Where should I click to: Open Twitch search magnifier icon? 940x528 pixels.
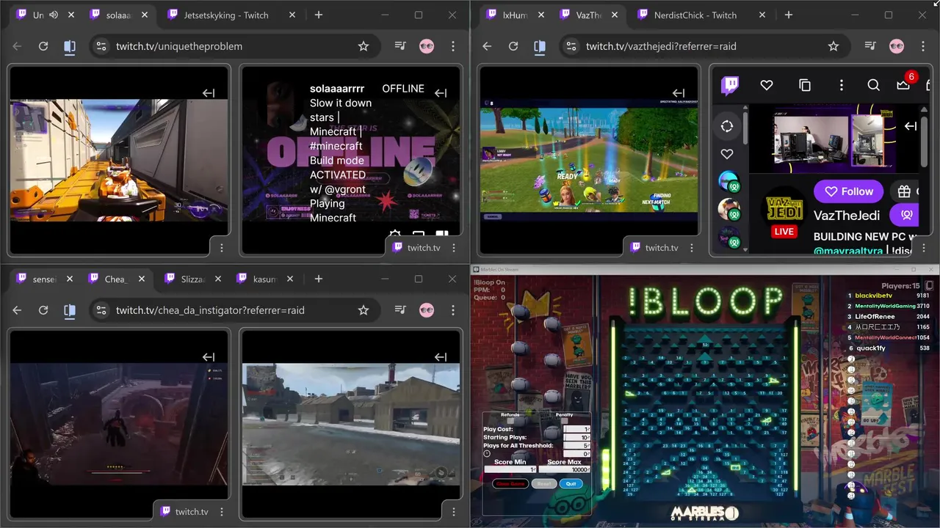(x=873, y=86)
